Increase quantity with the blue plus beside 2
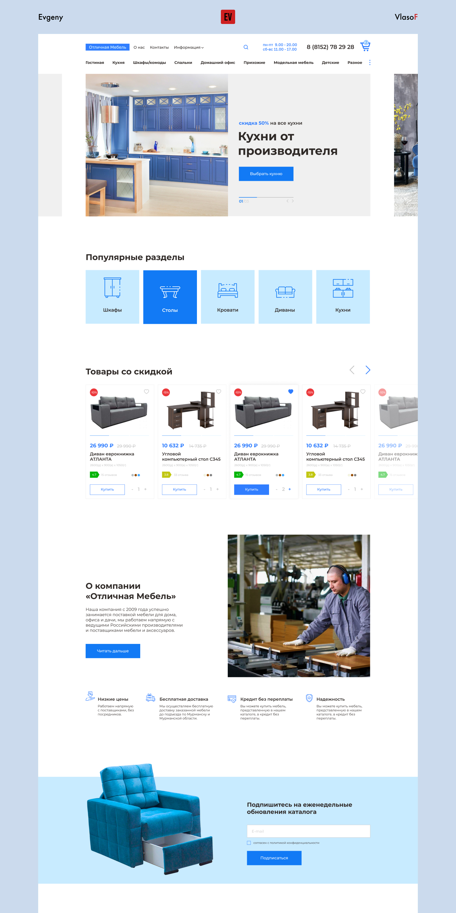Screen dimensions: 456x913 click(290, 489)
